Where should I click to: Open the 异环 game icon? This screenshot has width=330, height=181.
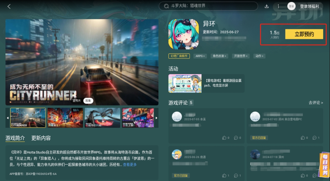pyautogui.click(x=183, y=34)
